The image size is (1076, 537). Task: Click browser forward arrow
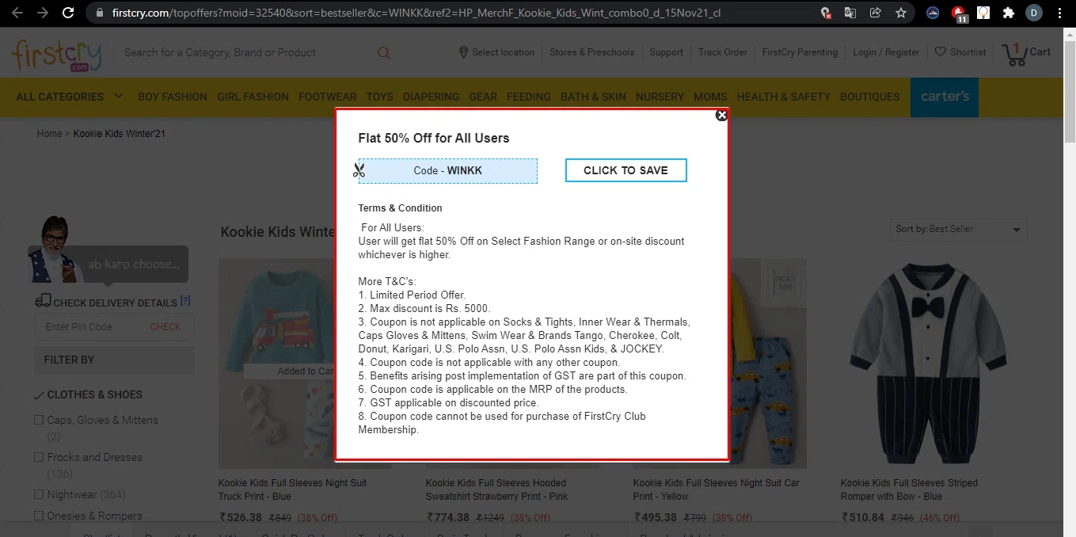coord(43,13)
